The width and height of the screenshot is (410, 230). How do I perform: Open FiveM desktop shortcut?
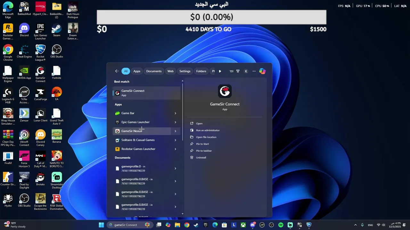click(x=8, y=158)
